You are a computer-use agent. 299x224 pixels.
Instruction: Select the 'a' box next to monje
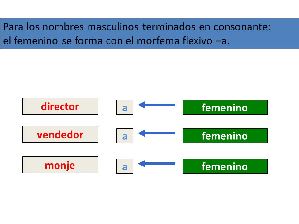point(125,166)
